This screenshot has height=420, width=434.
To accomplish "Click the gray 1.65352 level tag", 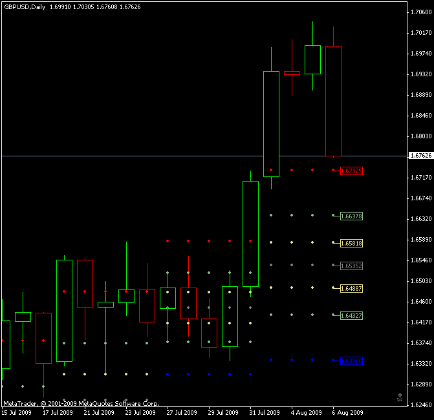I will [351, 266].
